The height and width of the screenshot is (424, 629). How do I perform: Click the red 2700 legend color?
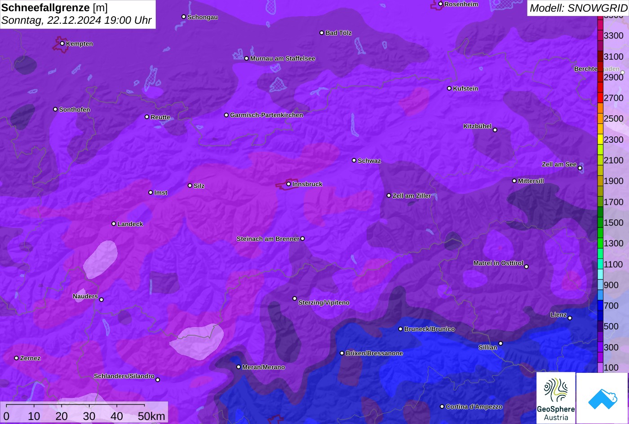(x=600, y=98)
